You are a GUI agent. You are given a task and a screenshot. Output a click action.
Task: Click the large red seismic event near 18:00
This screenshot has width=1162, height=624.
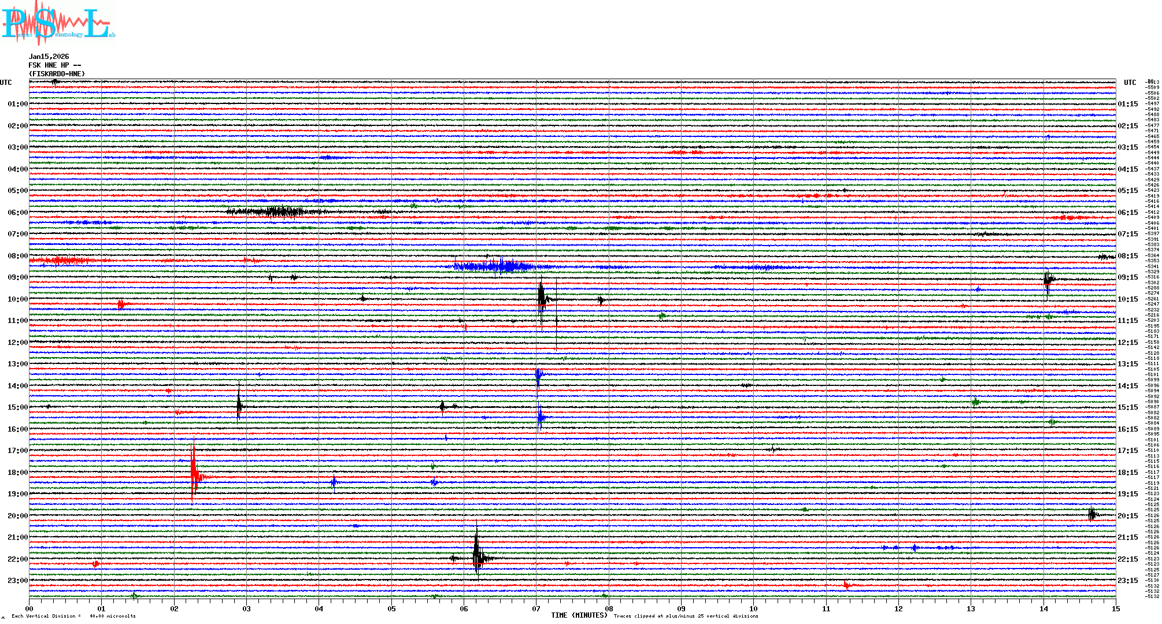(x=194, y=473)
